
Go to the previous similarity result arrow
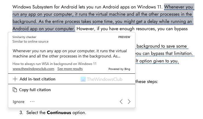[x=121, y=102]
